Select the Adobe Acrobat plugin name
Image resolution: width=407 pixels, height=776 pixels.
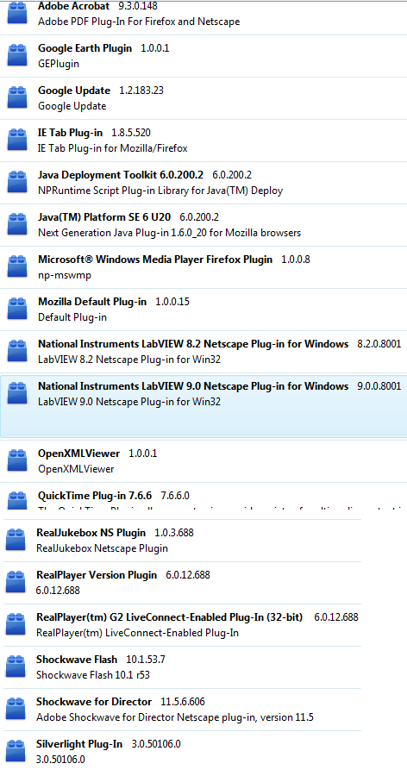coord(74,6)
